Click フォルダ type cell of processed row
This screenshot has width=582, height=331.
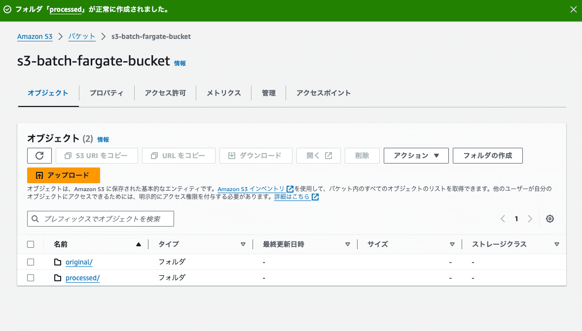point(172,278)
